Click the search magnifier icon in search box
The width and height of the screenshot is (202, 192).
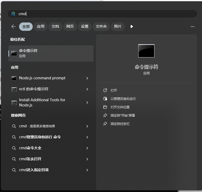pos(13,14)
